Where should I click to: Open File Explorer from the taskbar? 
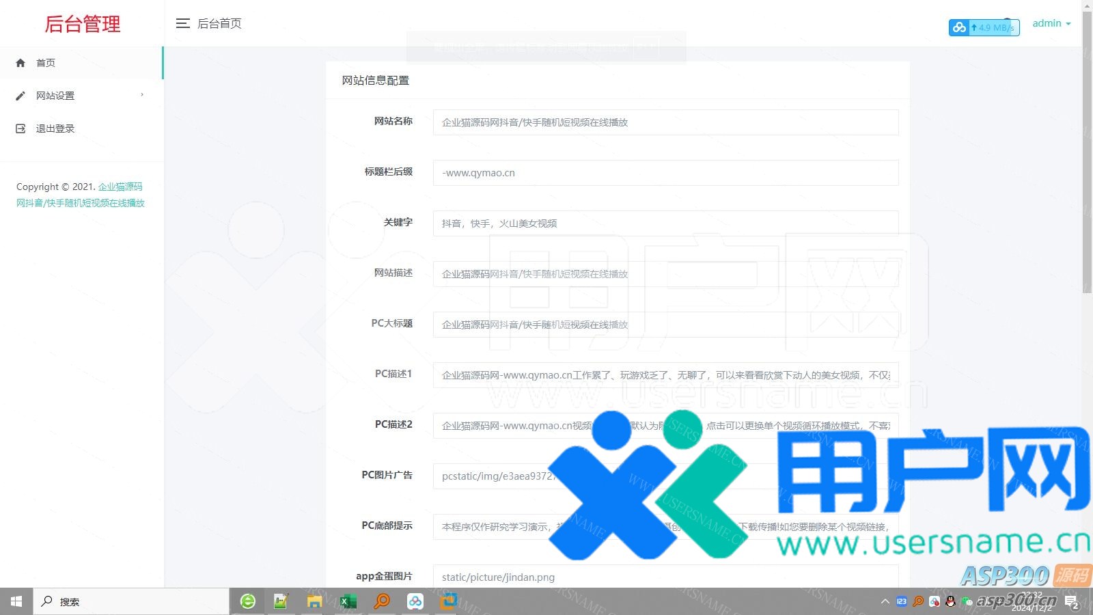tap(314, 601)
